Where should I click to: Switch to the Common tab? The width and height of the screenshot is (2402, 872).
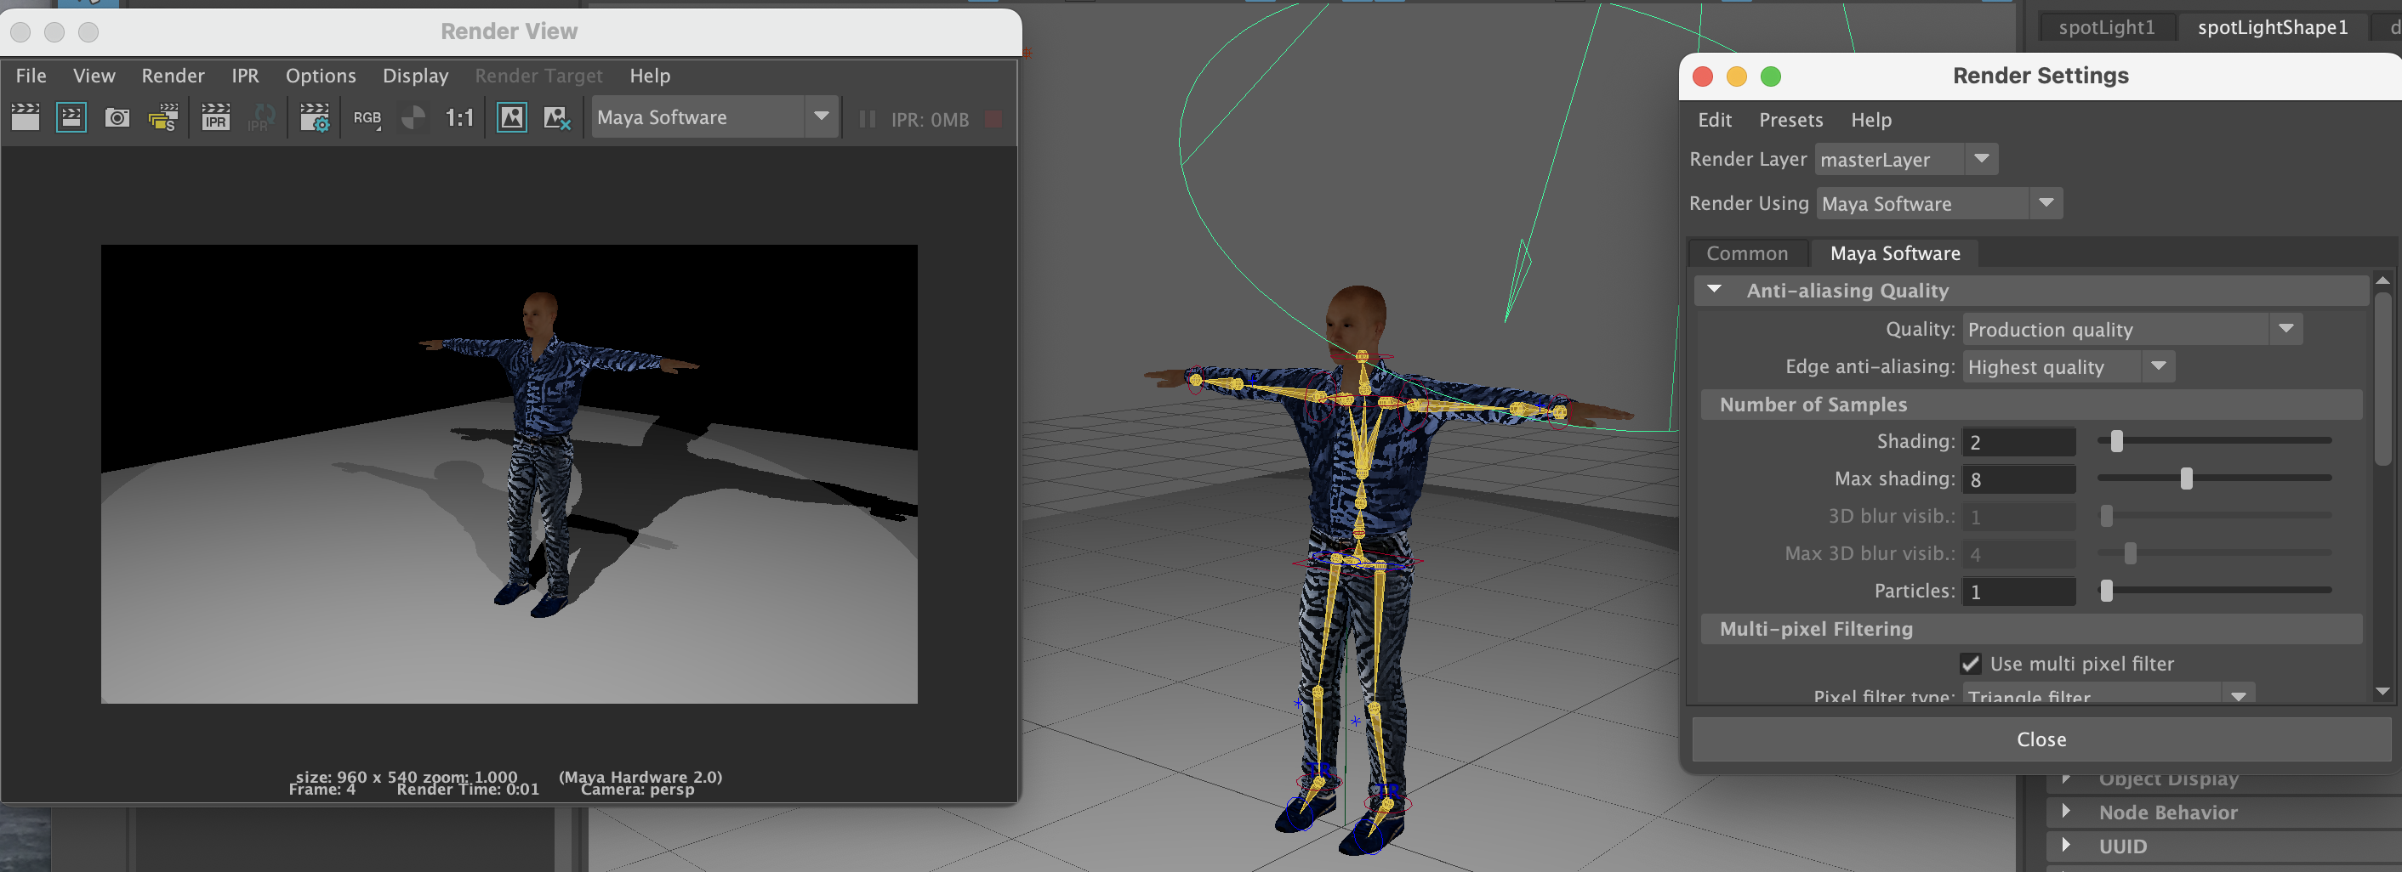click(1746, 253)
